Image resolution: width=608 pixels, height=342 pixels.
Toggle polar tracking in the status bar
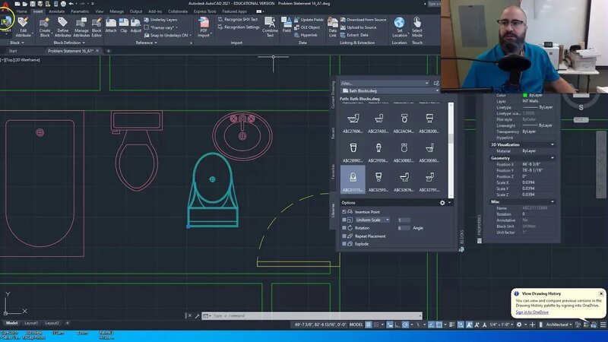coord(406,325)
